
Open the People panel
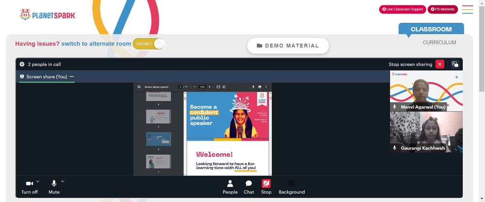(230, 187)
